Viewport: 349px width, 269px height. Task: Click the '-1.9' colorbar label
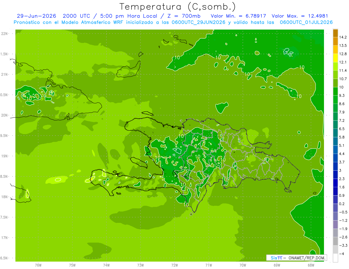tap(343, 229)
